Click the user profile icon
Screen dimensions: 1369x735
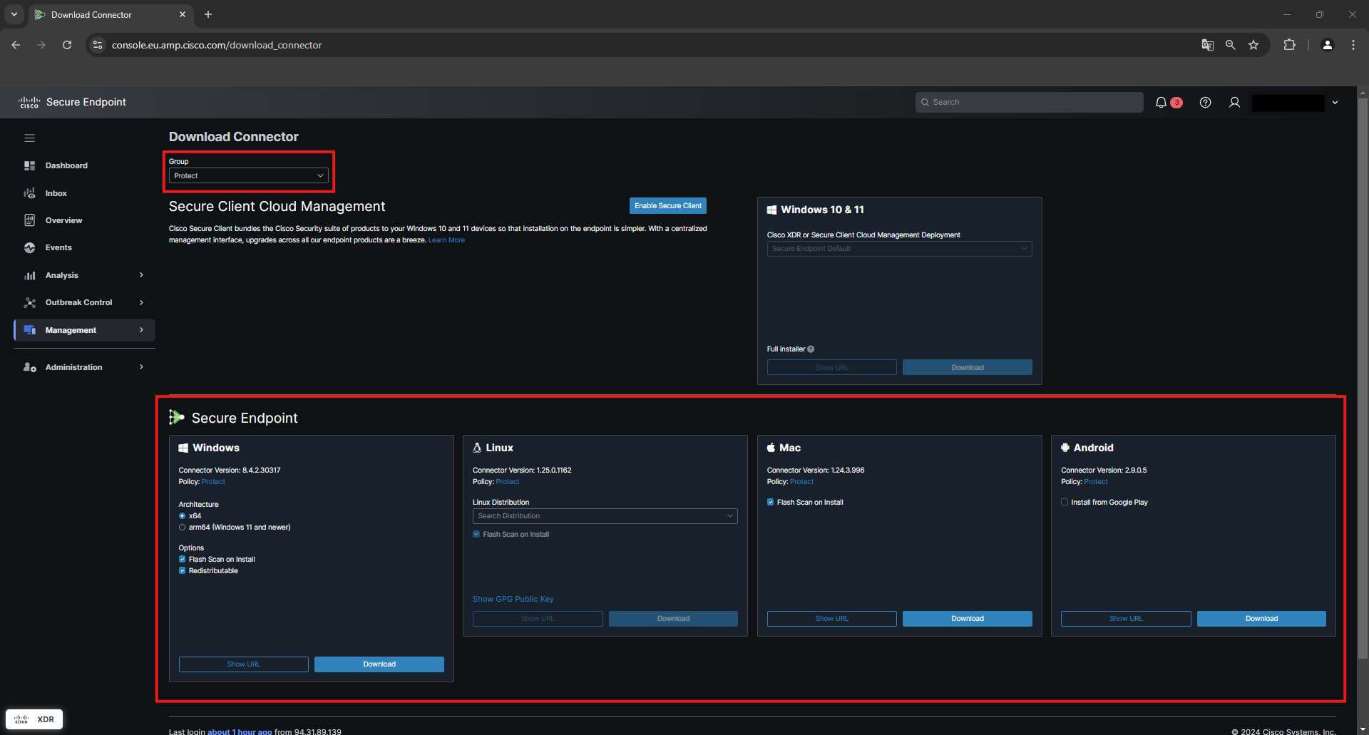tap(1234, 103)
